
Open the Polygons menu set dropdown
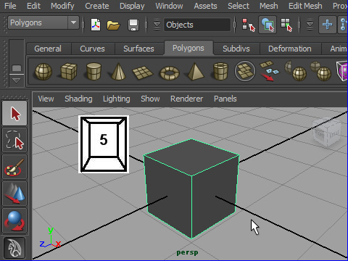pyautogui.click(x=43, y=22)
